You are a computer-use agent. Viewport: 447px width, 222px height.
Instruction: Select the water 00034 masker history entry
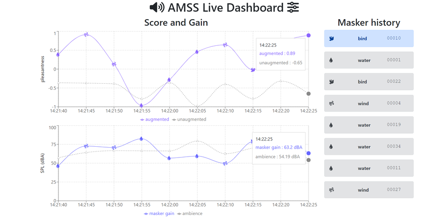(x=369, y=147)
